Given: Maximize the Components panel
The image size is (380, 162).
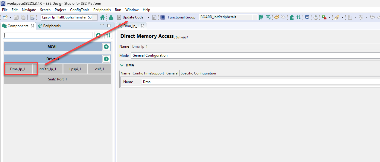Looking at the screenshot, I should click(109, 26).
